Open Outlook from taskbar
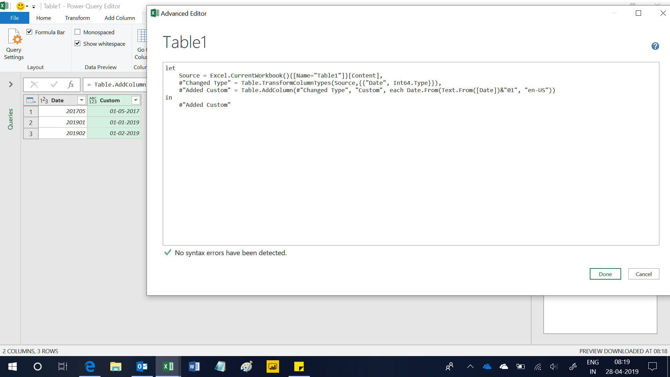Screen dimensions: 670x377 [x=142, y=367]
